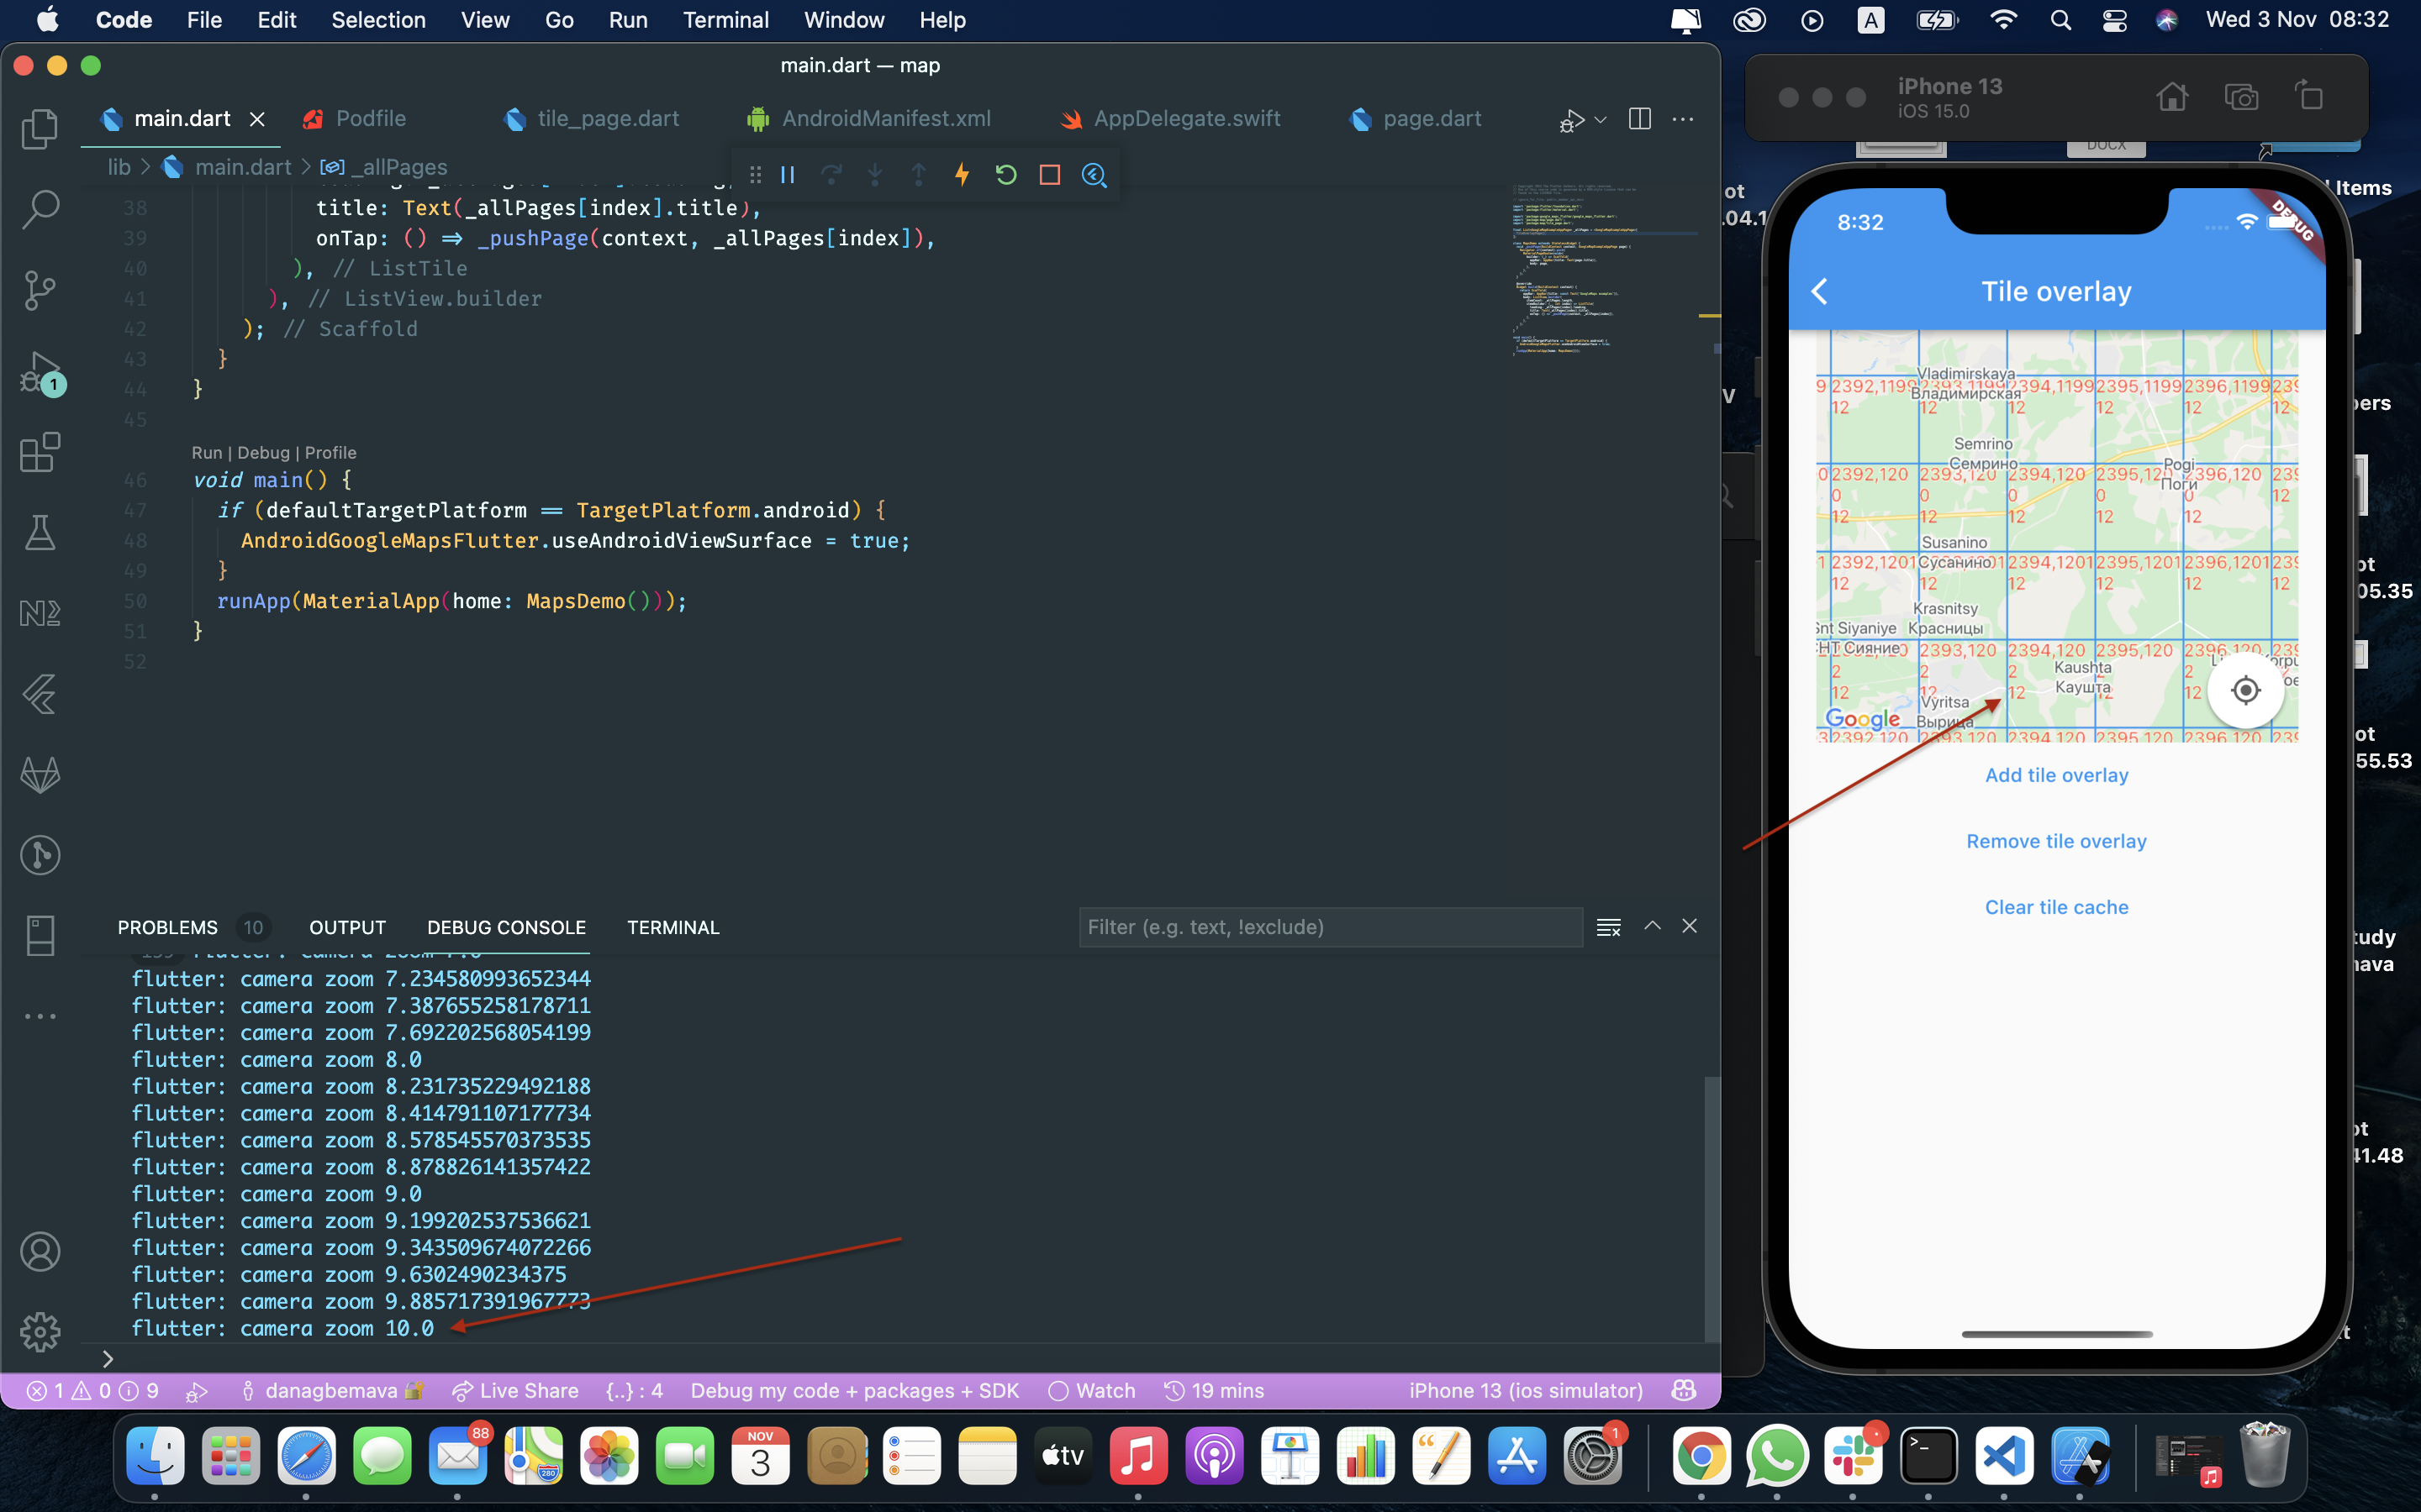The width and height of the screenshot is (2421, 1512).
Task: Open the Selection menu in menu bar
Action: [x=378, y=20]
